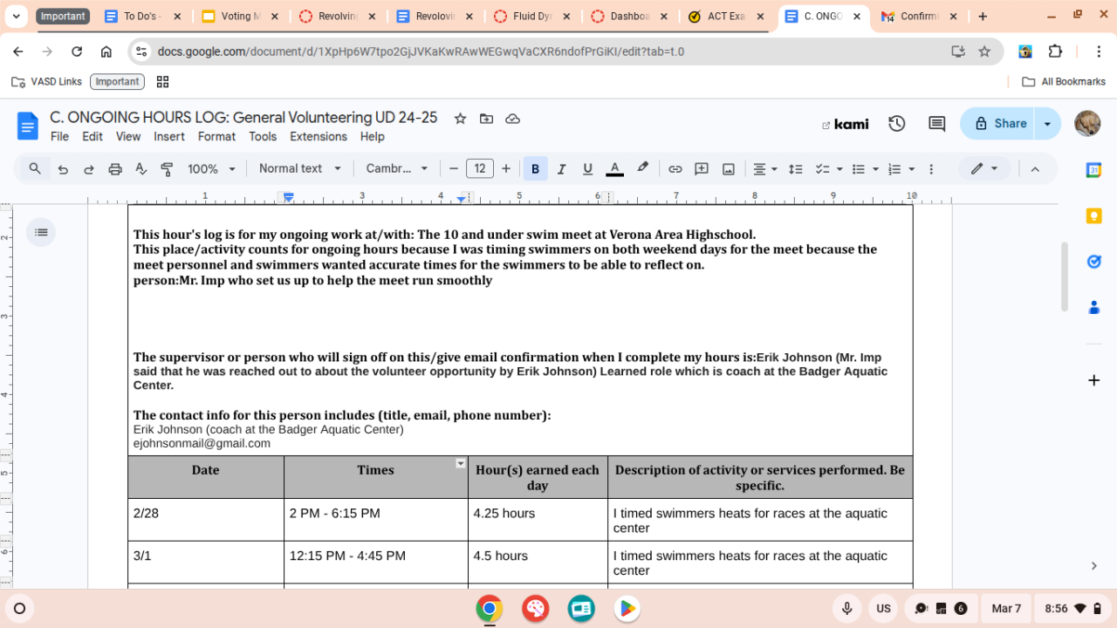Move document with the folder icon
Image resolution: width=1117 pixels, height=628 pixels.
486,119
